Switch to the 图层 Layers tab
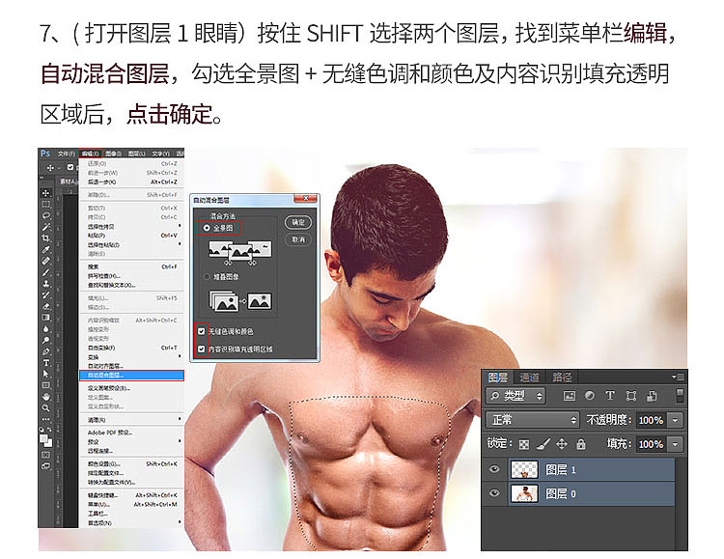Image resolution: width=724 pixels, height=559 pixels. coord(498,377)
